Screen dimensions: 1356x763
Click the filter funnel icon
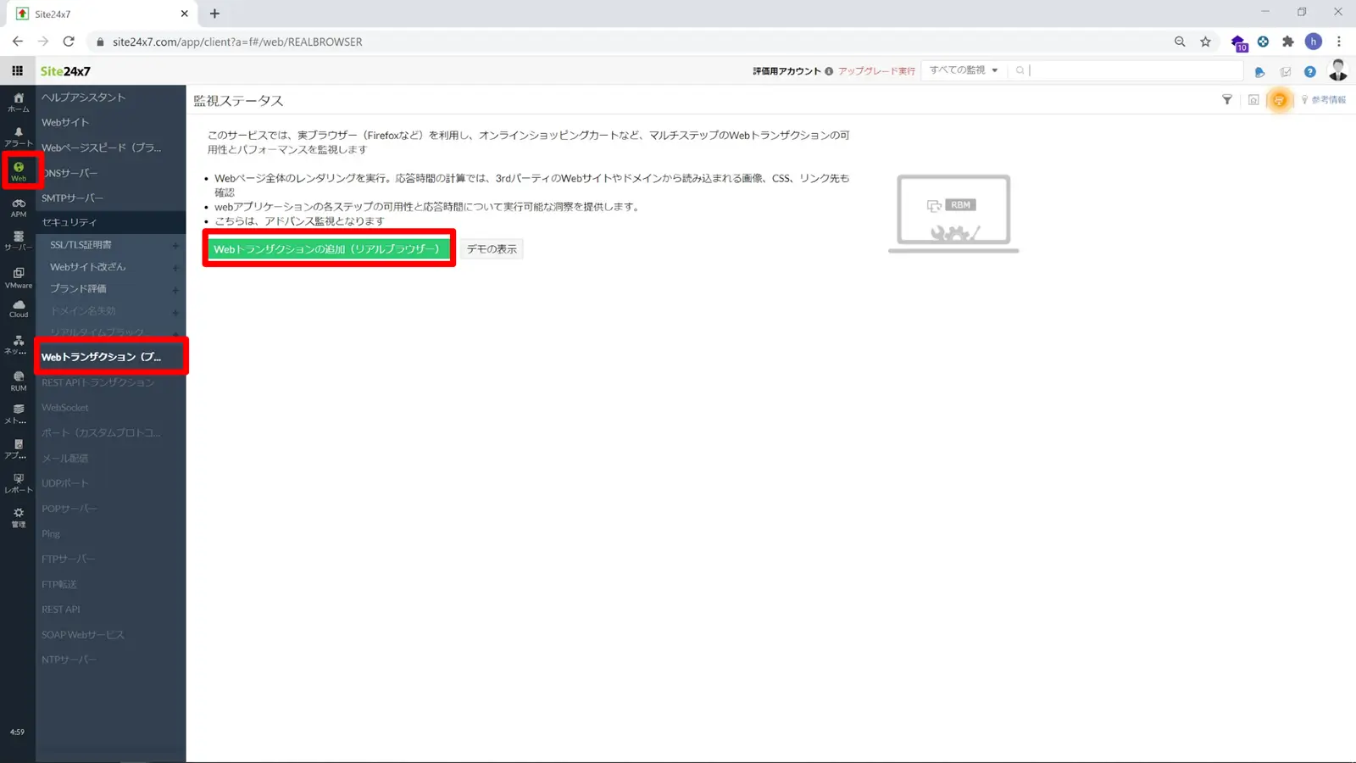(1226, 100)
